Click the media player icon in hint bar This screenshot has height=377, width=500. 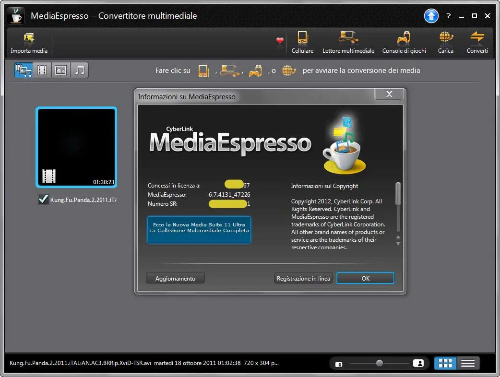229,71
